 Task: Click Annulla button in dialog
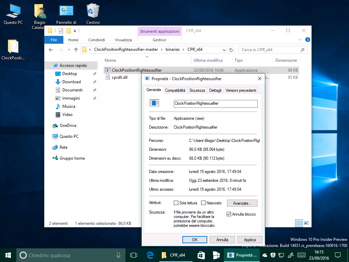[x=222, y=240]
